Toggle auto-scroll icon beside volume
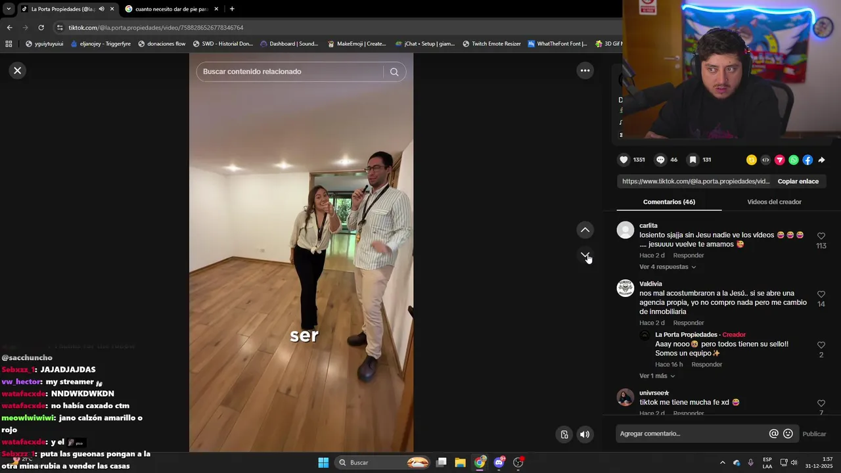 [x=564, y=434]
